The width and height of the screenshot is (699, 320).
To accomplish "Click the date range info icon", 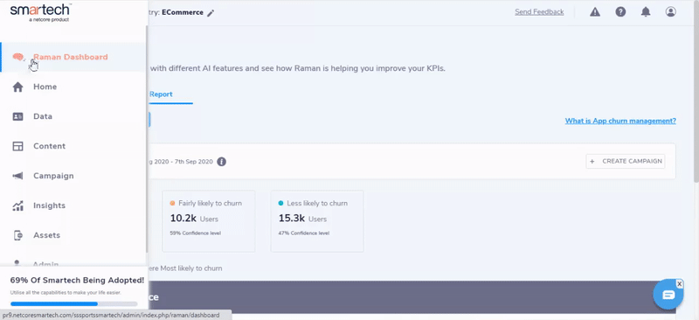I will tap(222, 162).
